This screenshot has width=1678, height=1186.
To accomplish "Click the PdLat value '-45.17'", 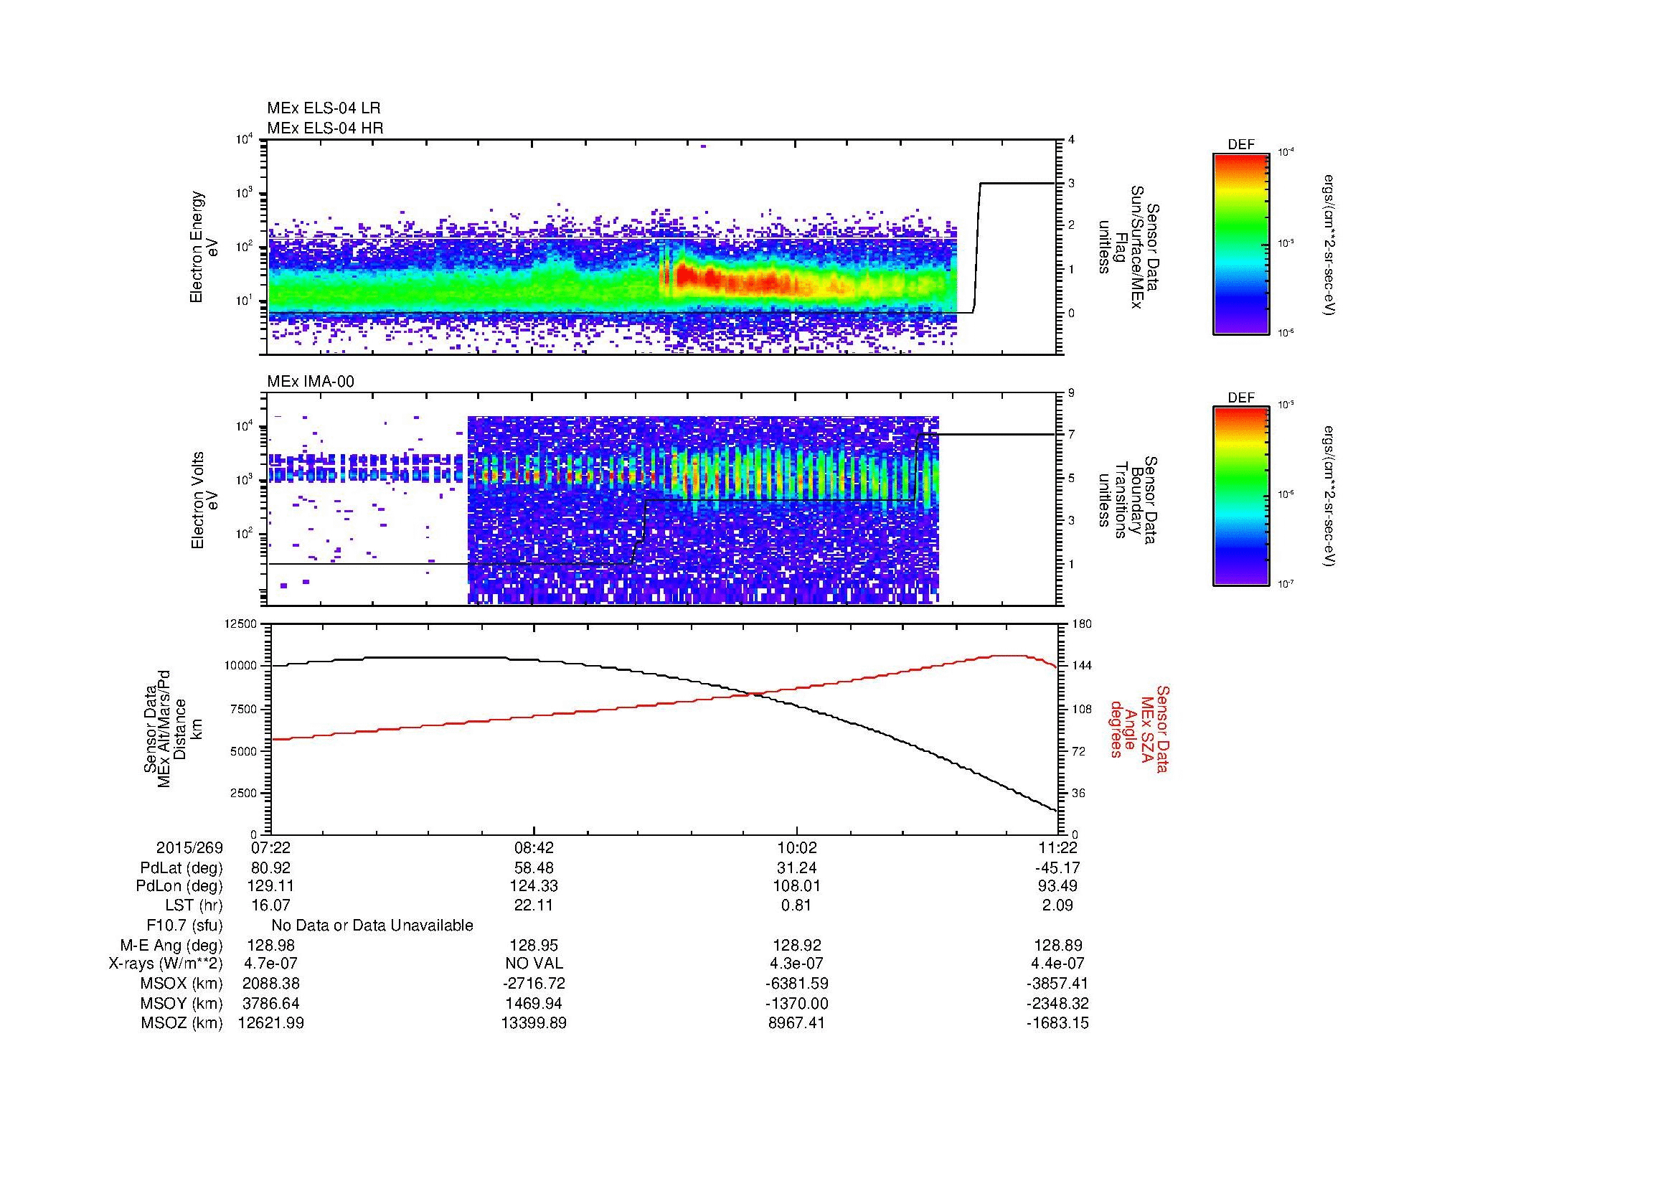I will (x=1057, y=868).
